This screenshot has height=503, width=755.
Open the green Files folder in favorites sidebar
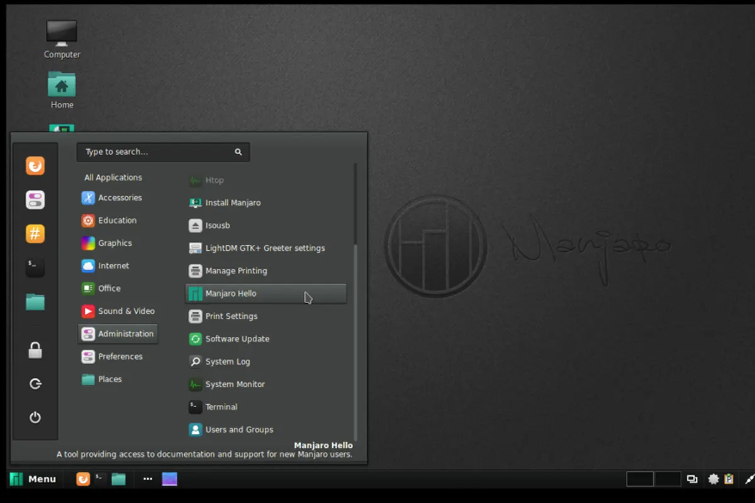pos(35,302)
